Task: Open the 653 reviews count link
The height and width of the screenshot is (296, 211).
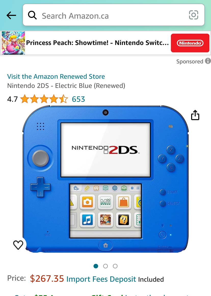Action: click(x=78, y=99)
